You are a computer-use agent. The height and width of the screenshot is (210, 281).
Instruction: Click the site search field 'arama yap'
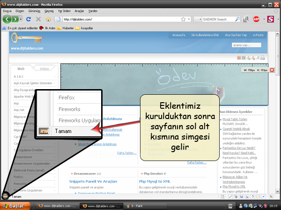tap(248, 45)
